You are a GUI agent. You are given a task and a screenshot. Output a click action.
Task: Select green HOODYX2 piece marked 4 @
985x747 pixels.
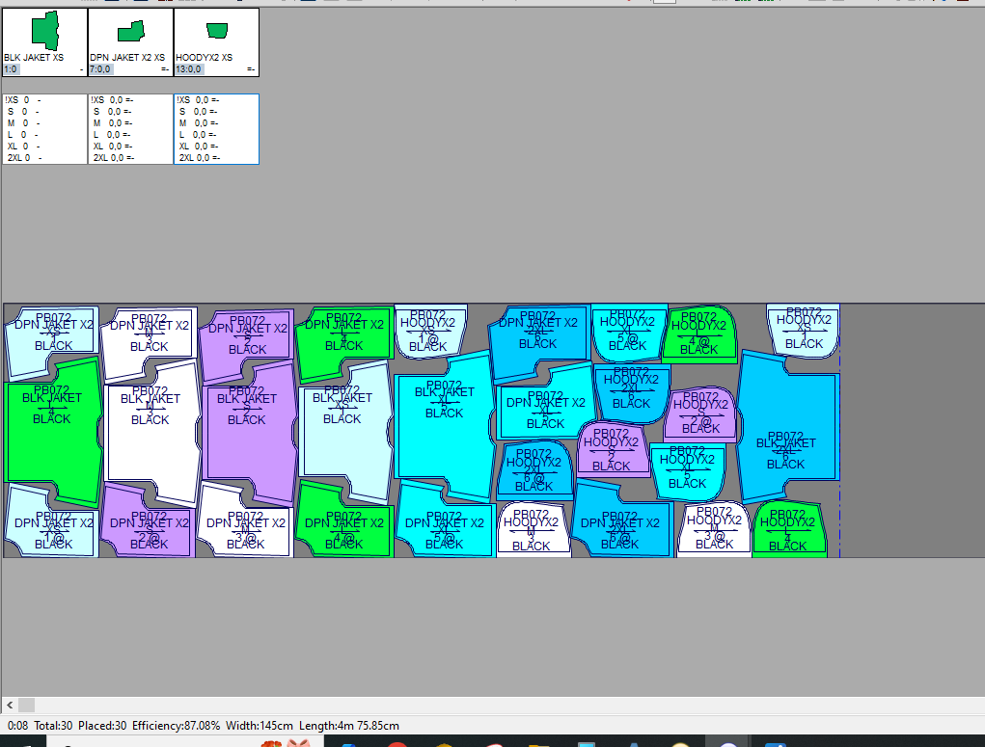[699, 333]
